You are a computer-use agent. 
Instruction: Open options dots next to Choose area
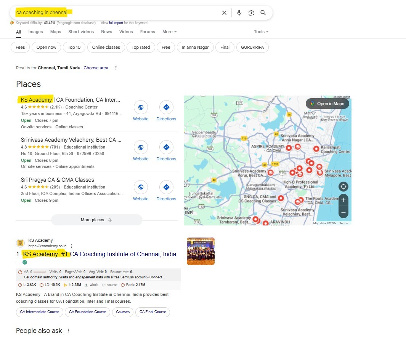(116, 68)
